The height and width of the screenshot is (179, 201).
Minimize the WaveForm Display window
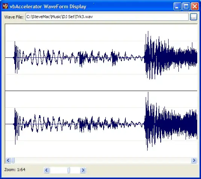[x=177, y=6]
